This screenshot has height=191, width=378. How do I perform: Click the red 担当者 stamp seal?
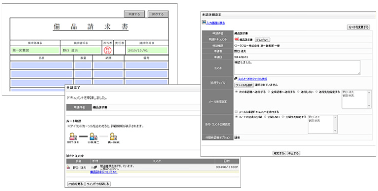[107, 50]
